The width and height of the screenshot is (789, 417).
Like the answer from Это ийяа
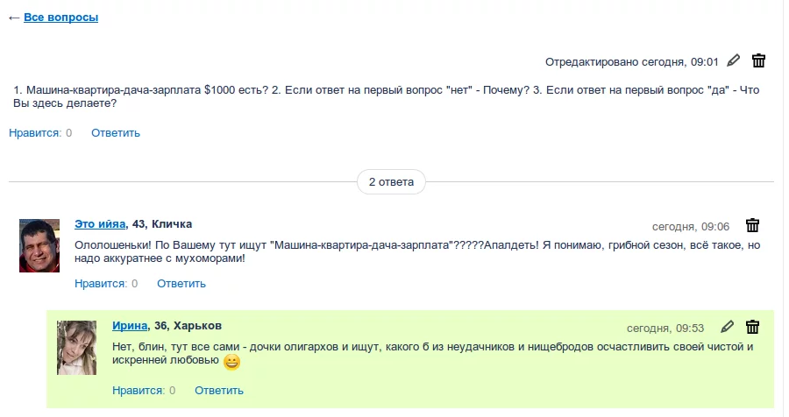101,284
